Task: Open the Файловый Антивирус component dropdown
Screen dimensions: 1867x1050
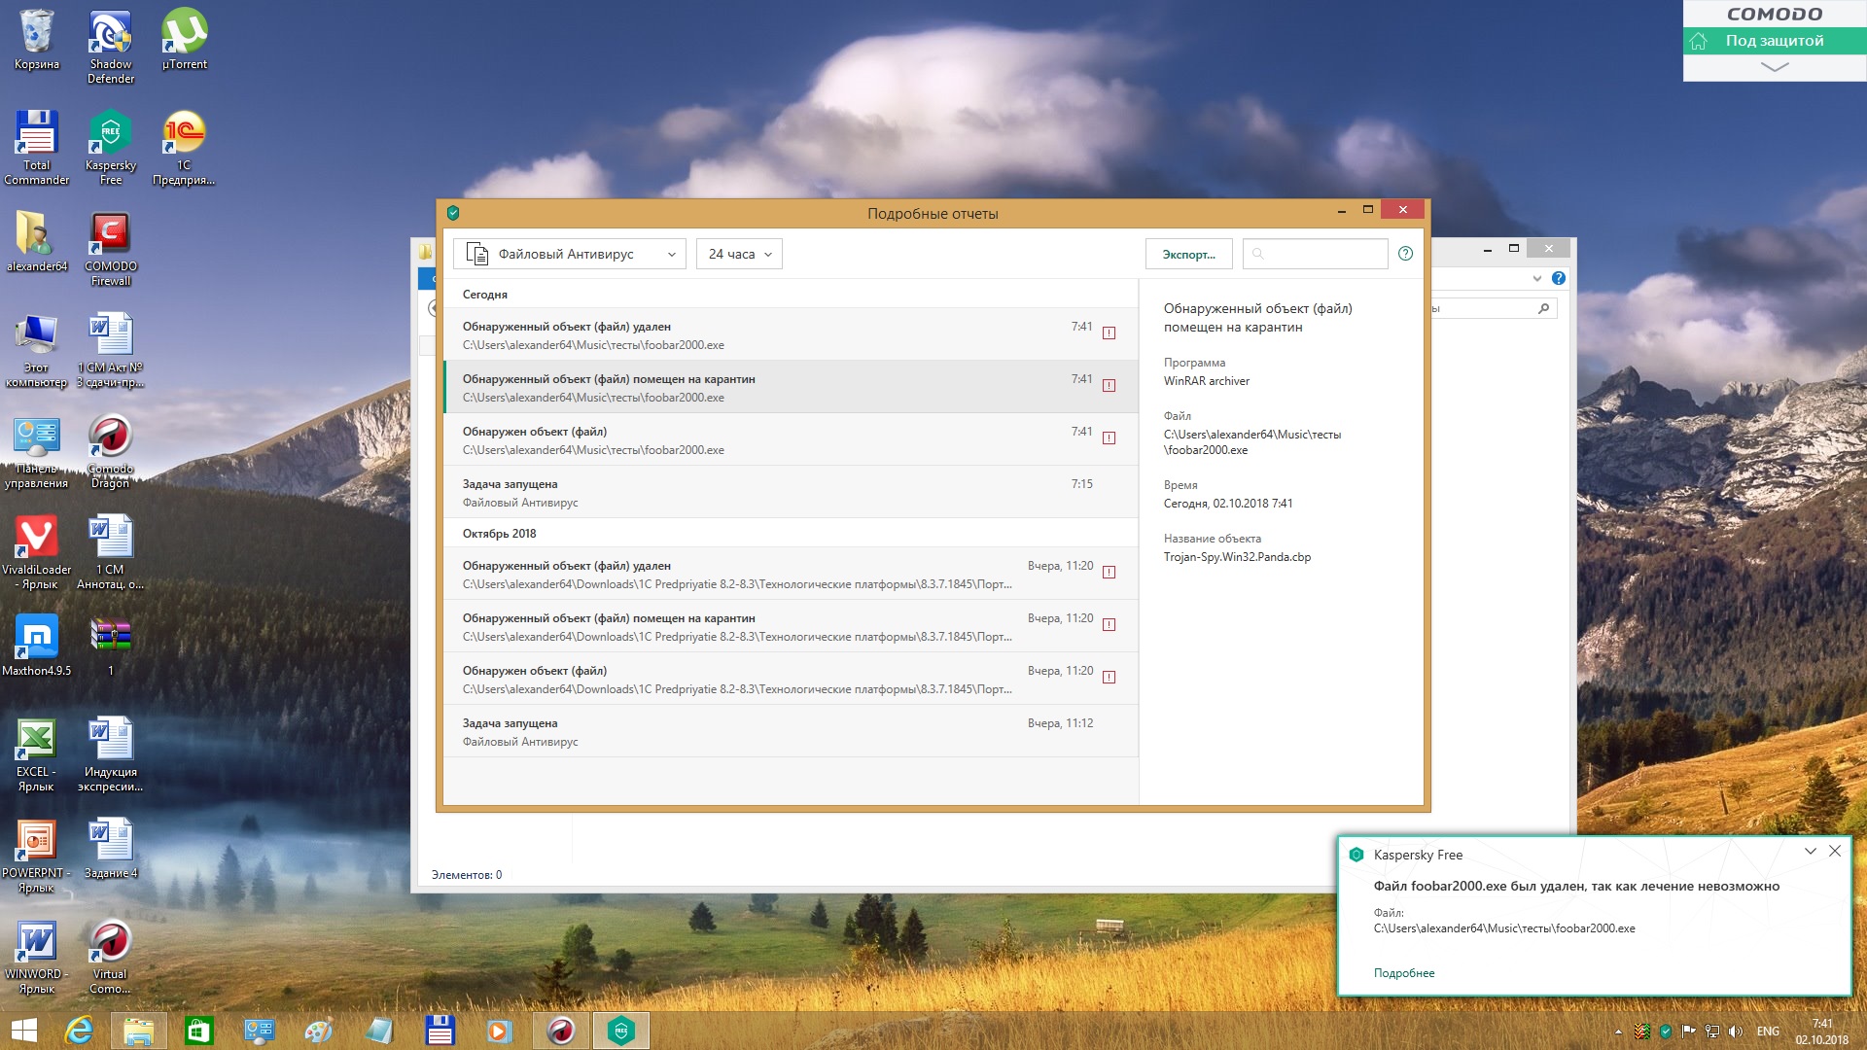Action: 570,254
